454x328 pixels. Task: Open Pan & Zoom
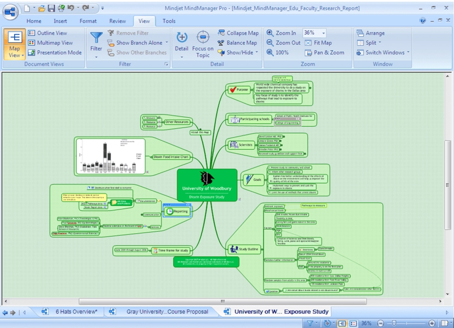pos(325,52)
